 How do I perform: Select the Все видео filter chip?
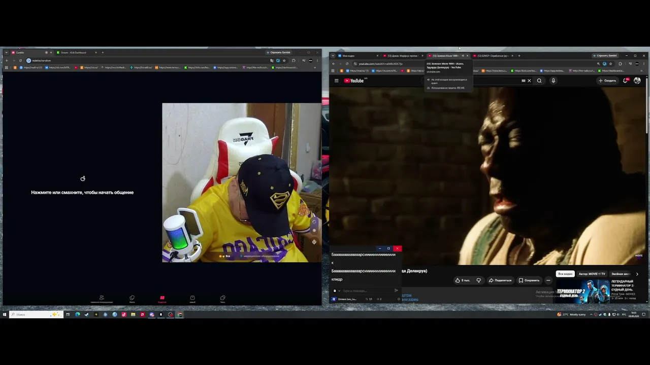(x=565, y=274)
